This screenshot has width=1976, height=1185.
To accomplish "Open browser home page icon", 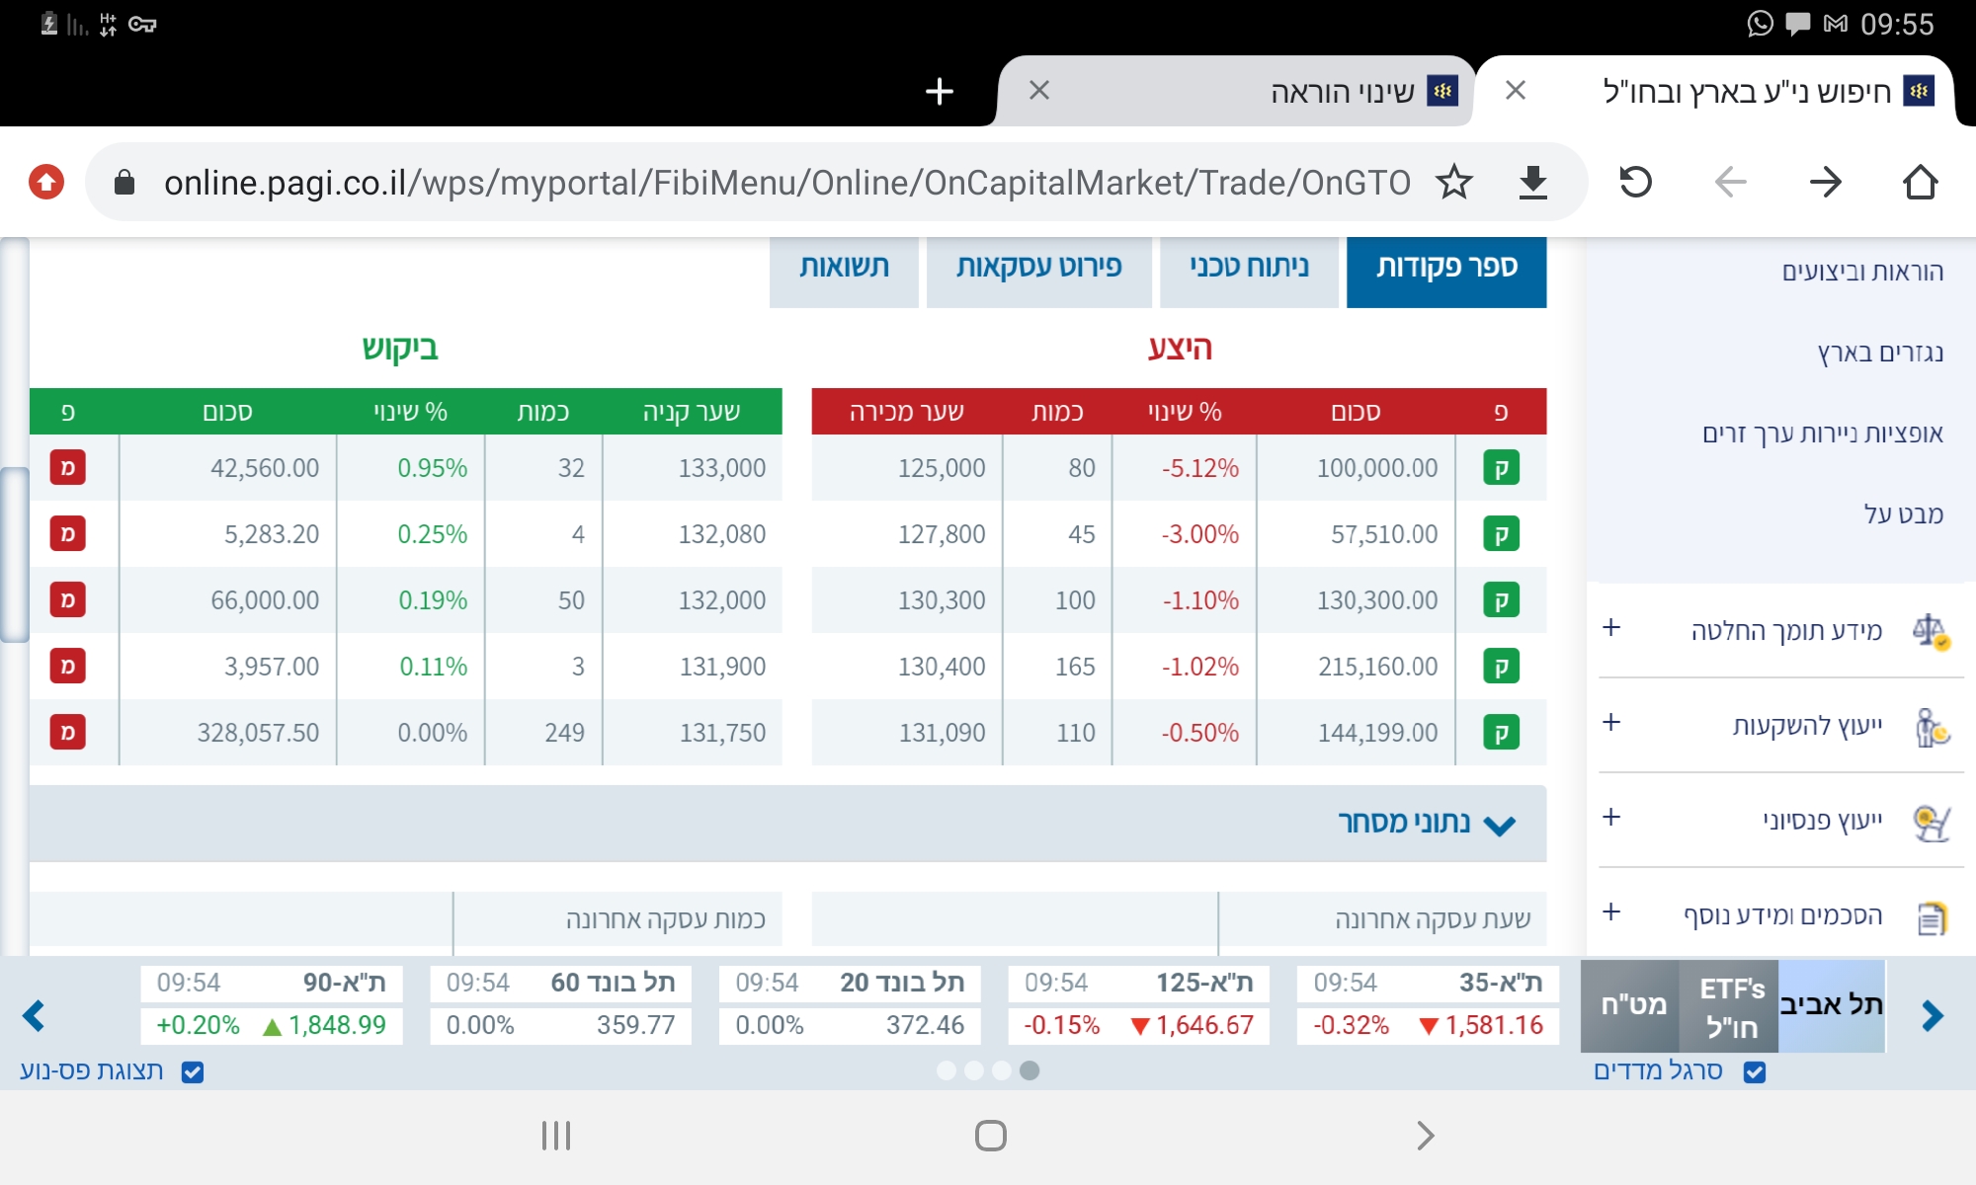I will pyautogui.click(x=1920, y=183).
